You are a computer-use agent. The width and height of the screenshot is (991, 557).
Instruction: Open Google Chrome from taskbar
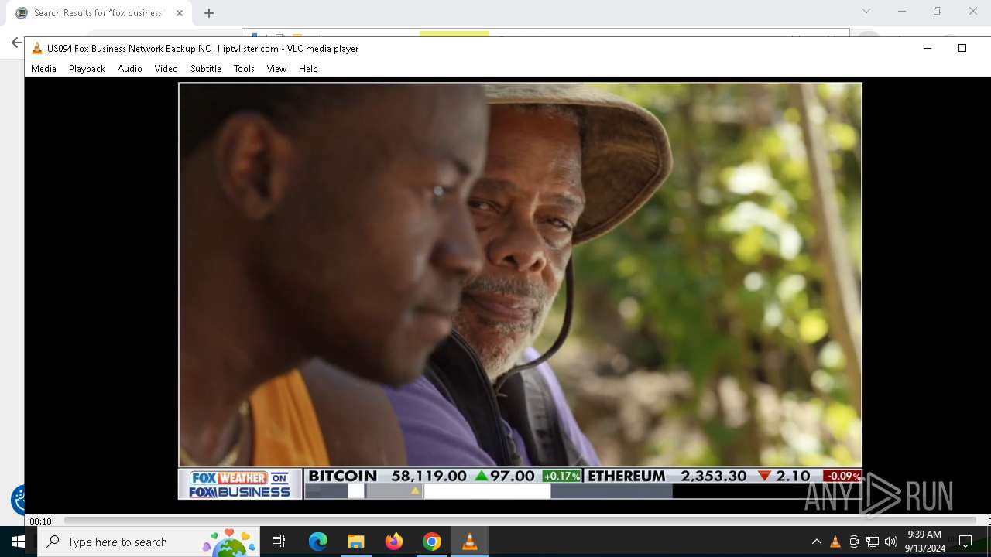pyautogui.click(x=432, y=542)
